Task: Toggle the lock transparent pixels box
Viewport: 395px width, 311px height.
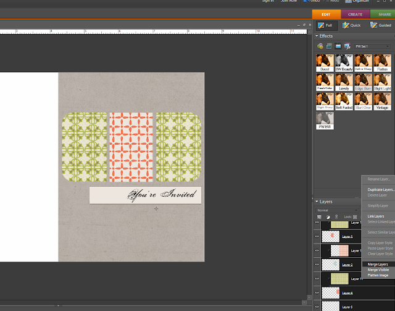Action: point(355,217)
